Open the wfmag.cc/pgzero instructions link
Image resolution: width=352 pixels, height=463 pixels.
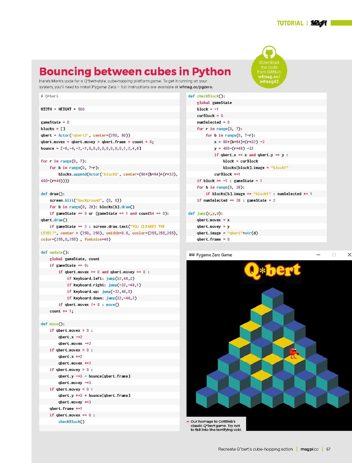(x=196, y=87)
